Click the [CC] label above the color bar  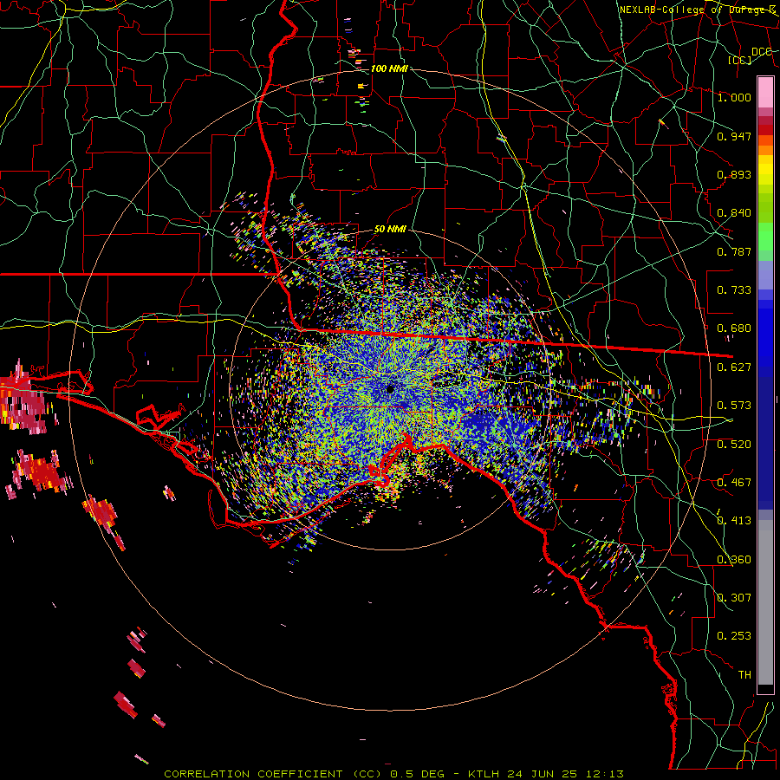click(x=740, y=60)
